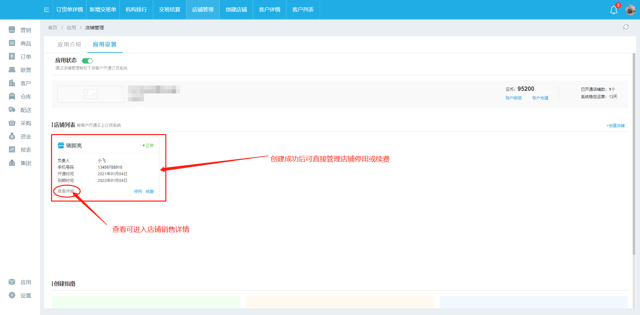Viewport: 640px width, 315px height.
Task: Click the 订单 sidebar icon
Action: click(x=12, y=56)
